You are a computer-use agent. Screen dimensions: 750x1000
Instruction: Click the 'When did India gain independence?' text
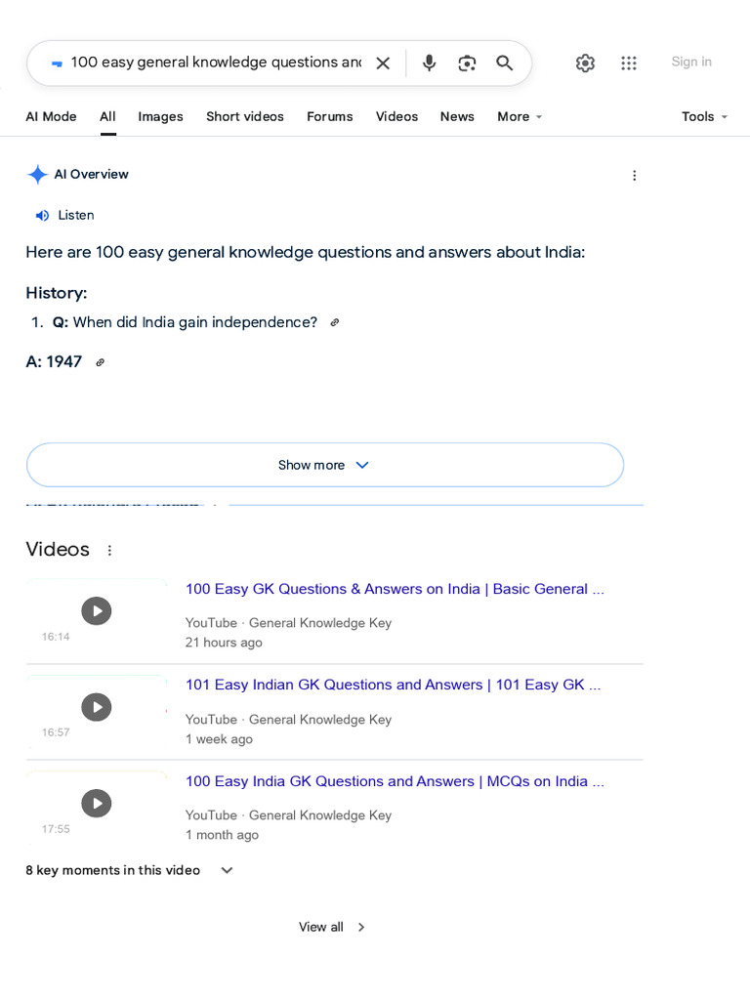pos(195,322)
